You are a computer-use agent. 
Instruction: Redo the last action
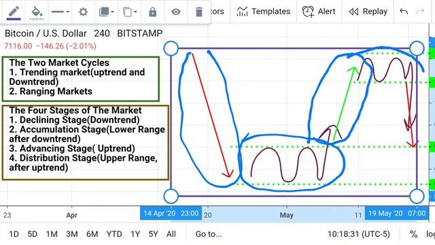click(x=421, y=12)
